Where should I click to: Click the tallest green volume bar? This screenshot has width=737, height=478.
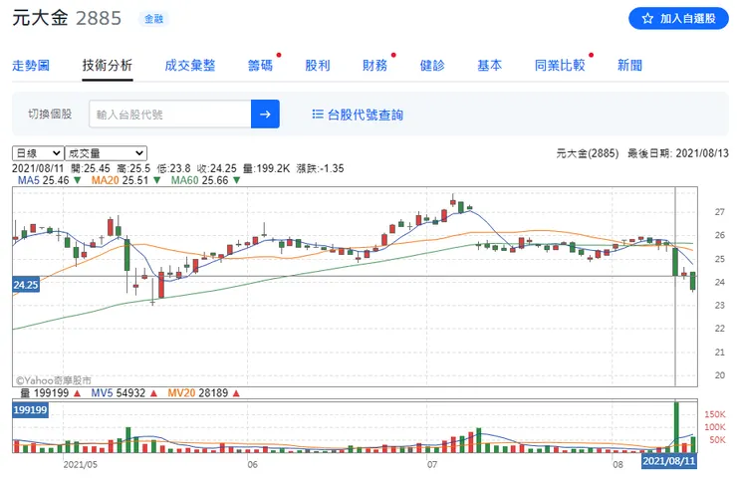click(676, 427)
